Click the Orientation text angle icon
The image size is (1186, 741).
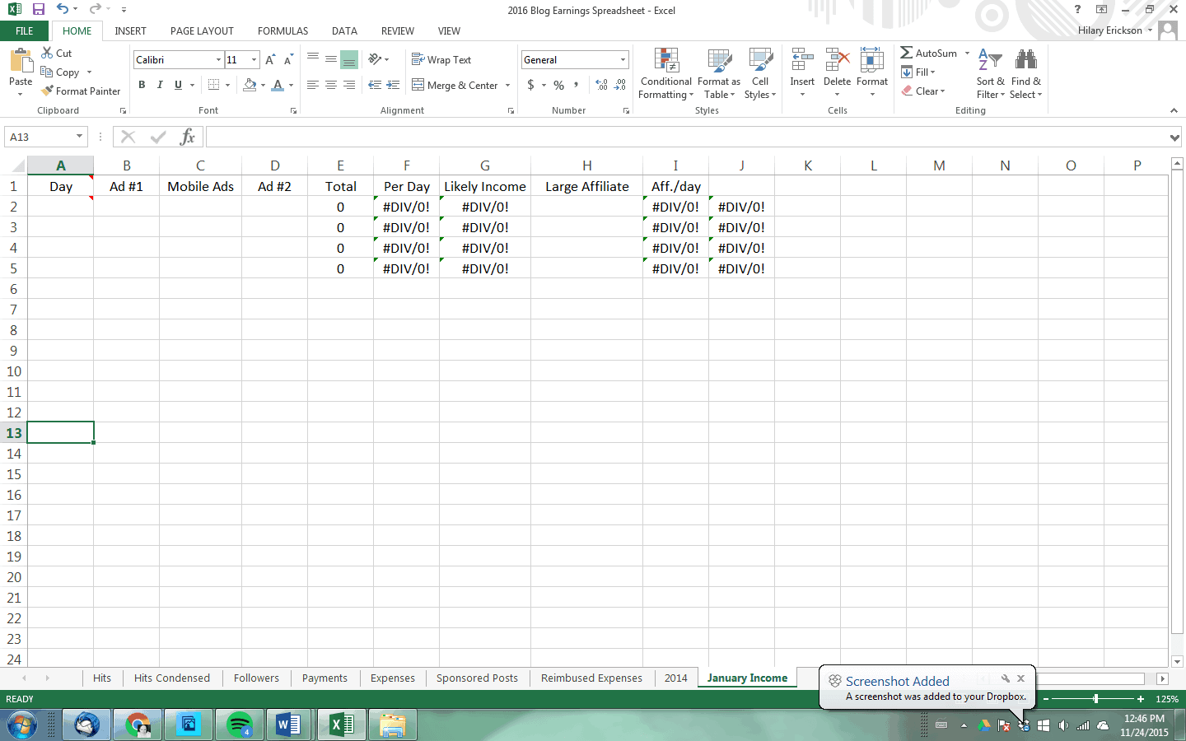coord(375,59)
